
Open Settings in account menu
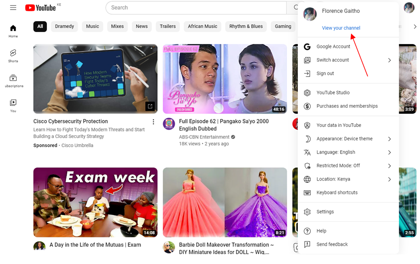point(325,212)
